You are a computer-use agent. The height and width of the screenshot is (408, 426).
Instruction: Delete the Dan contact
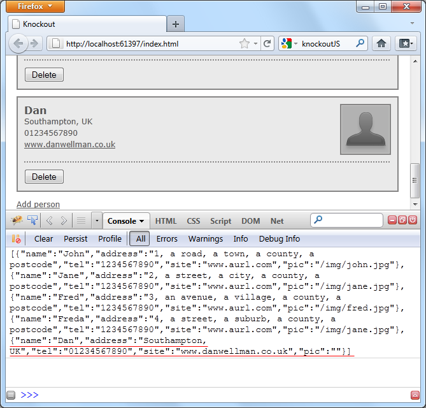pyautogui.click(x=45, y=177)
